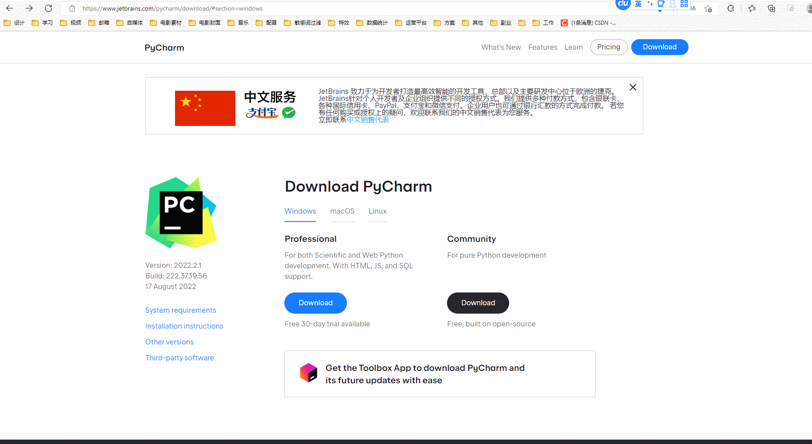Open the Learn menu item
812x444 pixels.
[574, 47]
